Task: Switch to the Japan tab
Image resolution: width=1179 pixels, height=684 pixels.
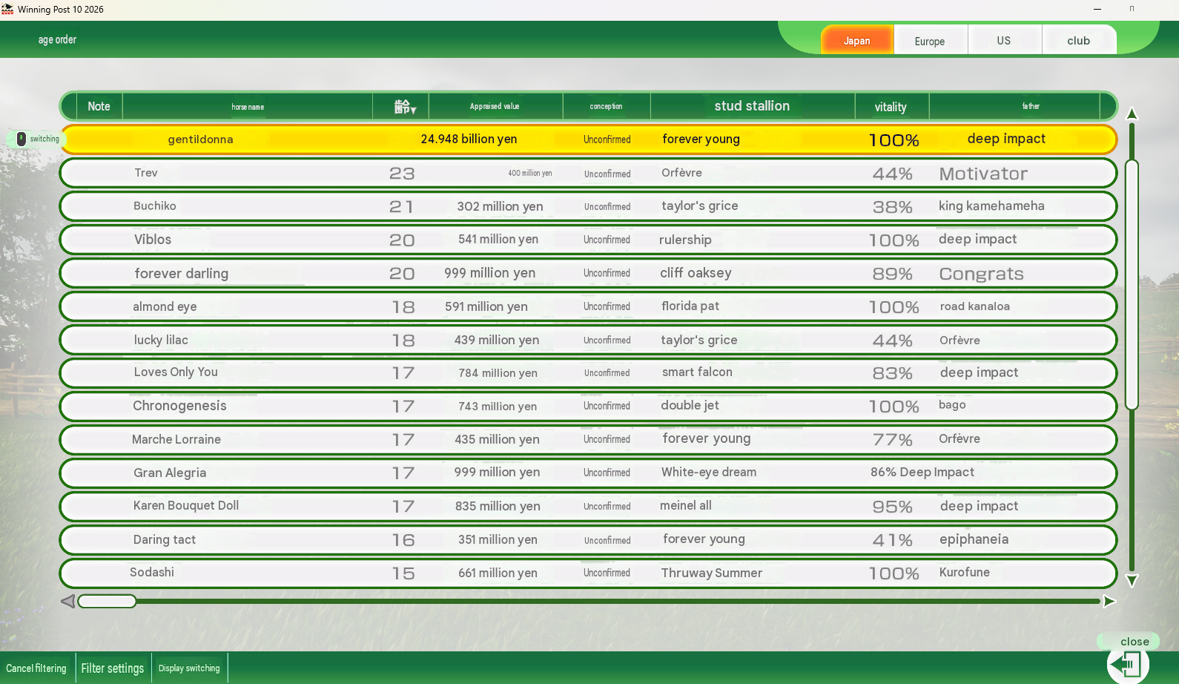Action: point(856,41)
